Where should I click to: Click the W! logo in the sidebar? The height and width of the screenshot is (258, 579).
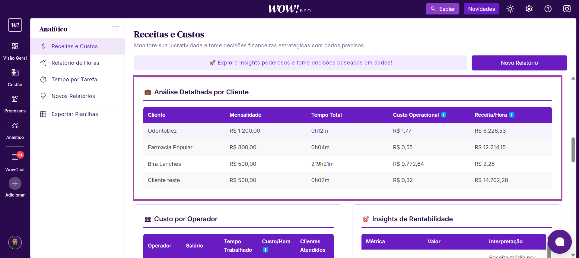point(15,25)
